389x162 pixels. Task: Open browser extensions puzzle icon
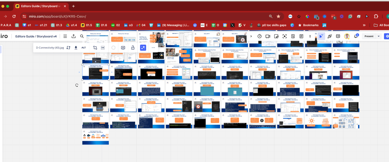click(x=376, y=16)
